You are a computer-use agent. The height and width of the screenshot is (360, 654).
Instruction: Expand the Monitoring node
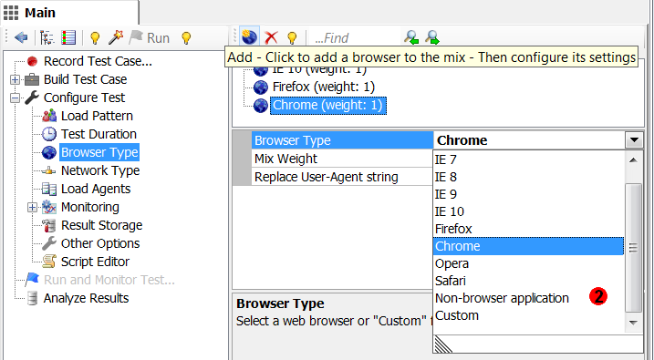point(32,207)
